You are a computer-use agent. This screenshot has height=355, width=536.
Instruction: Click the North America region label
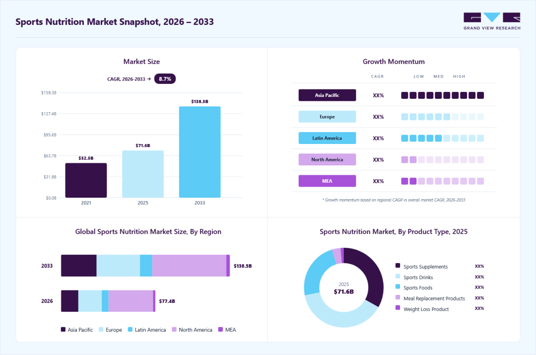[x=327, y=159]
